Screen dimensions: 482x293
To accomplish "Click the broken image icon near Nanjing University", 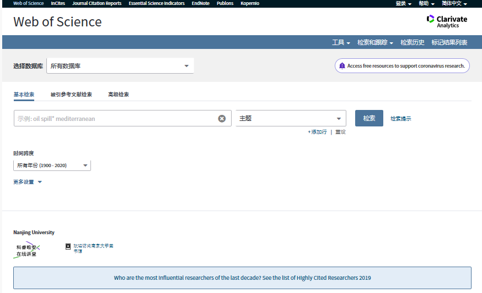I will point(68,246).
